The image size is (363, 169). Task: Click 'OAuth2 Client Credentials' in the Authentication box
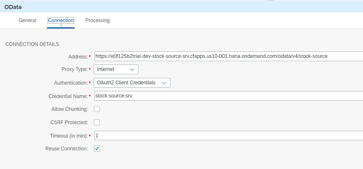(x=126, y=83)
